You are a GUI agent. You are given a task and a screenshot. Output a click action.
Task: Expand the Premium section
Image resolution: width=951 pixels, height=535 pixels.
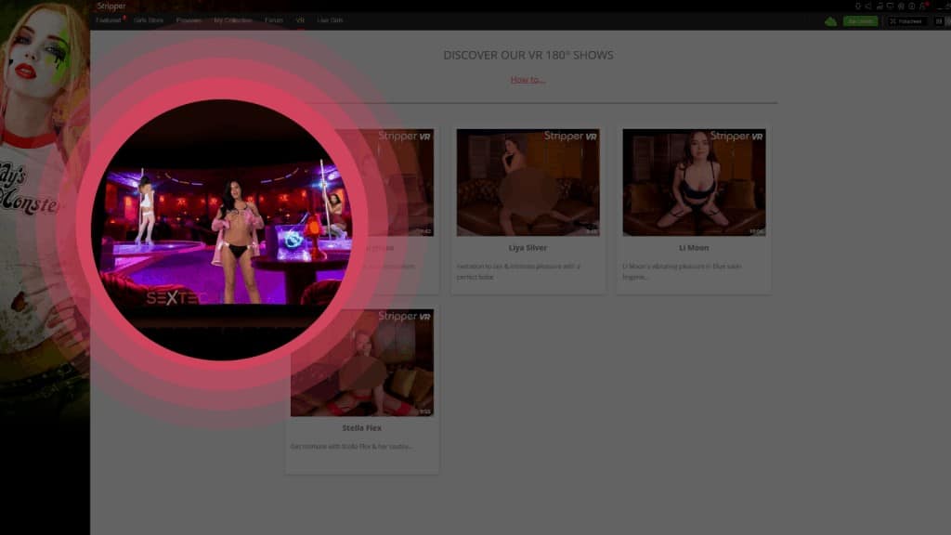[x=189, y=20]
